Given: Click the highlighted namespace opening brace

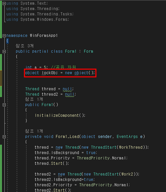Looking at the screenshot, I should [x=7, y=41].
